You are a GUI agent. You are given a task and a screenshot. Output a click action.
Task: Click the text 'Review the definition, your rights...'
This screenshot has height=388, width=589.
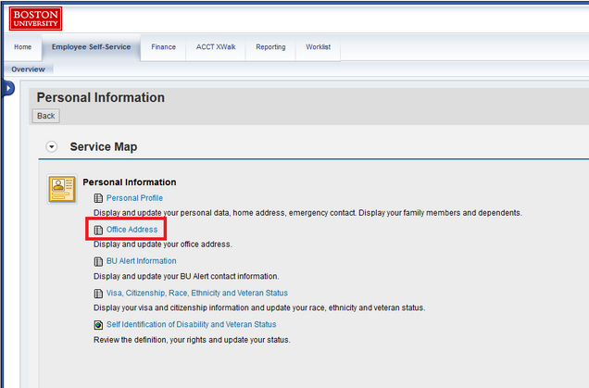click(192, 340)
